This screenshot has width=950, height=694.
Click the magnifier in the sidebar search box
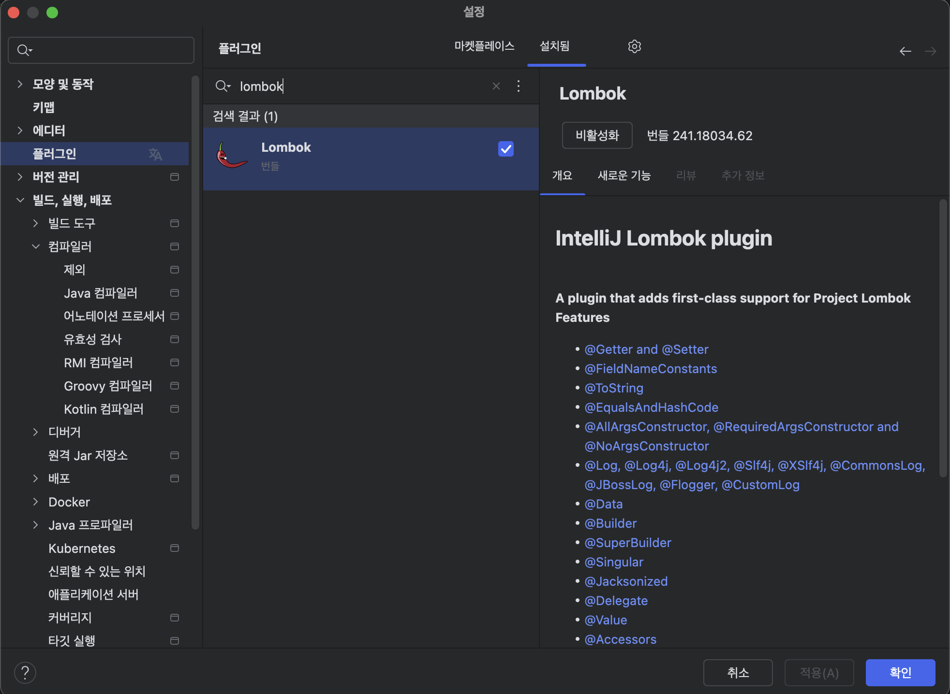pos(23,50)
